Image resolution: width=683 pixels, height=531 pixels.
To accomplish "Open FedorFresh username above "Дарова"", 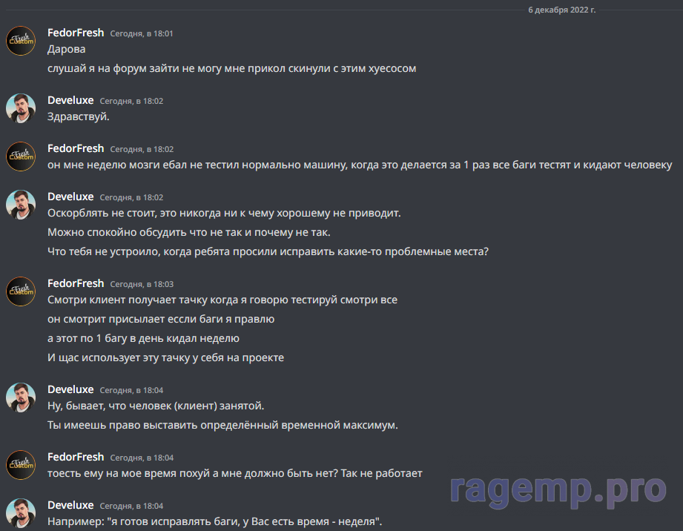I will tap(76, 33).
